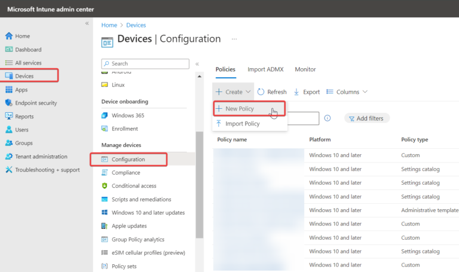Click the Export download icon
Screen dimensions: 459x272
(297, 92)
